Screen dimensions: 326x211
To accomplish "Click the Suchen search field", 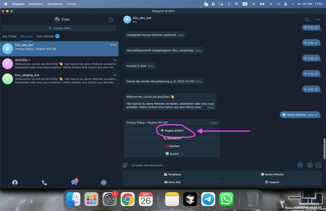I will click(x=59, y=28).
